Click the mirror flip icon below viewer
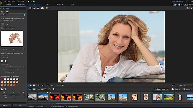The width and height of the screenshot is (193, 108). coord(39,85)
